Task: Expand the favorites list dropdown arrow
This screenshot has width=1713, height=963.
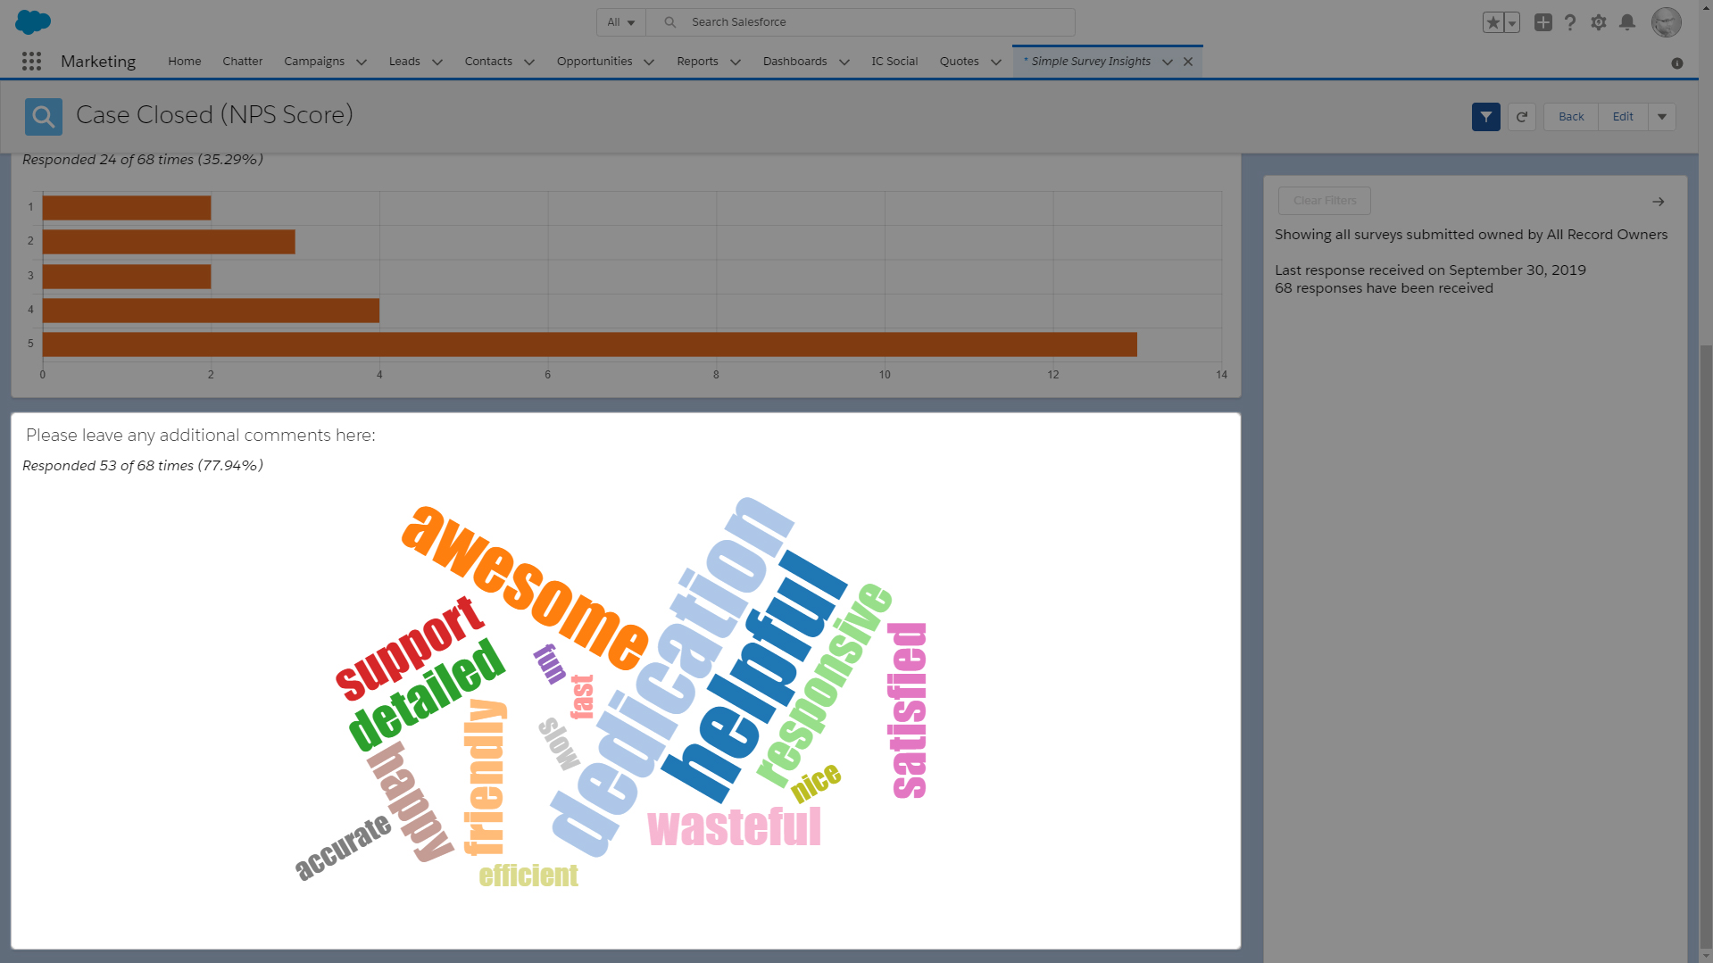Action: point(1512,22)
